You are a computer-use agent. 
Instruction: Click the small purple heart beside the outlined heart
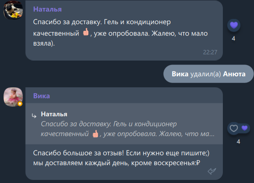pyautogui.click(x=244, y=128)
